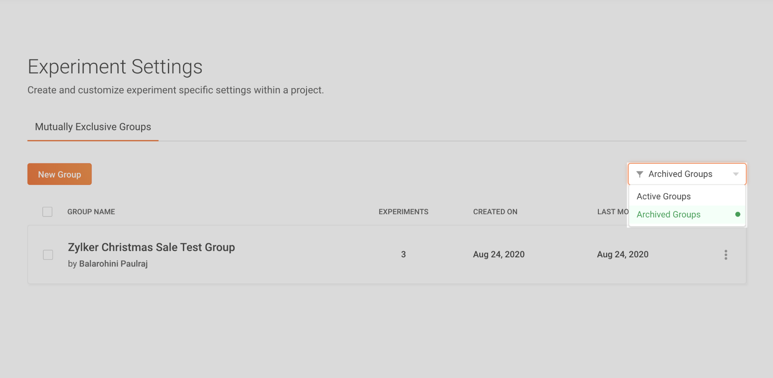773x378 pixels.
Task: Click green dot beside Archived Groups option
Action: pyautogui.click(x=738, y=214)
